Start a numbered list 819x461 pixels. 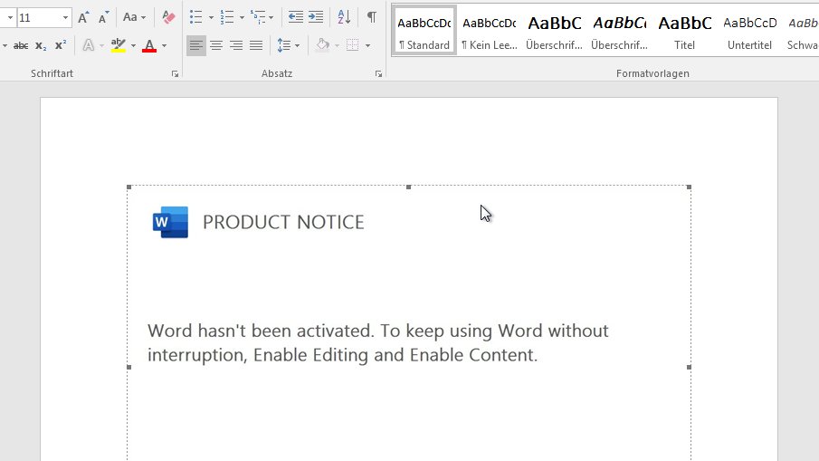tap(226, 17)
